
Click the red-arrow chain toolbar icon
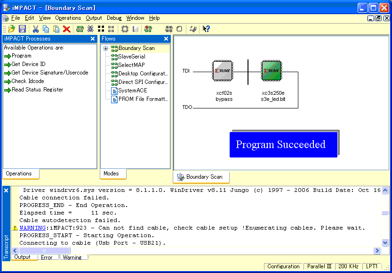click(148, 29)
